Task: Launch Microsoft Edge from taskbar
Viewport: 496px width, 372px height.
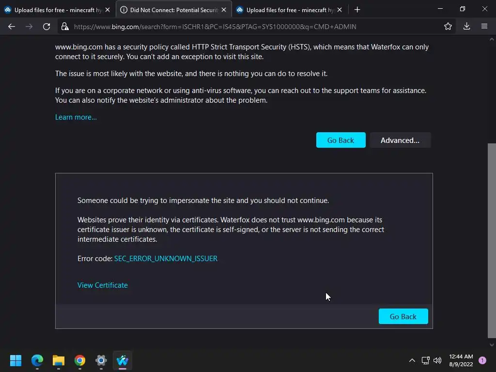Action: point(37,360)
